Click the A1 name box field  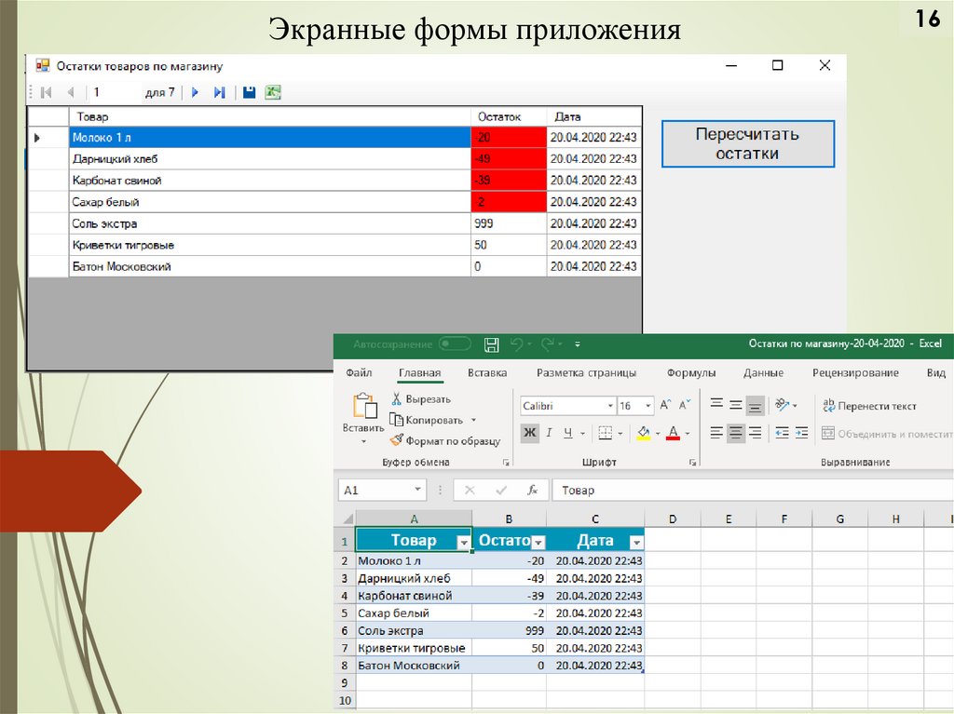point(377,490)
